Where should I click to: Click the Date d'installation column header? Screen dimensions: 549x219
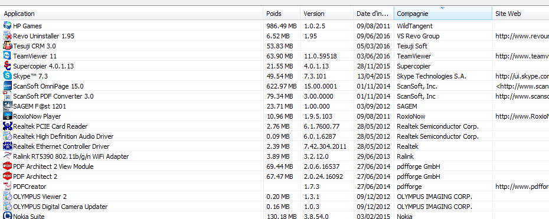pos(373,14)
